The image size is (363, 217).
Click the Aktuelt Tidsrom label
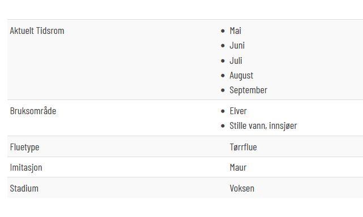[37, 31]
